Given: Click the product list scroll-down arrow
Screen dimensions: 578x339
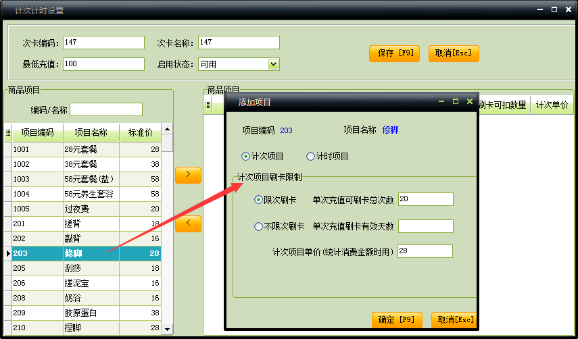Looking at the screenshot, I should pyautogui.click(x=167, y=330).
